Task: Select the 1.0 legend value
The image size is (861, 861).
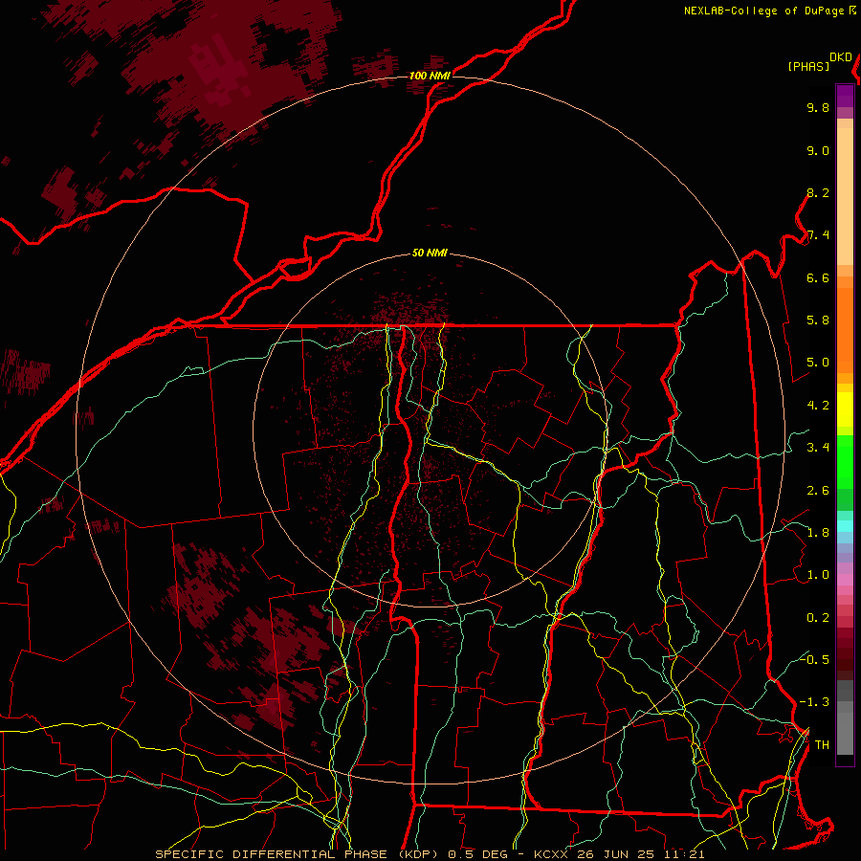Action: coord(818,576)
